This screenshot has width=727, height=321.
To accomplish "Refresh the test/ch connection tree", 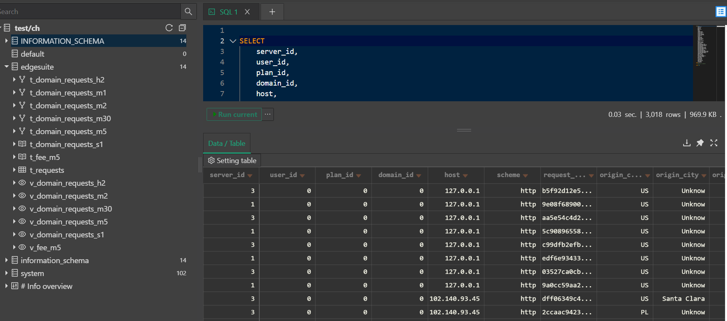I will pos(169,28).
